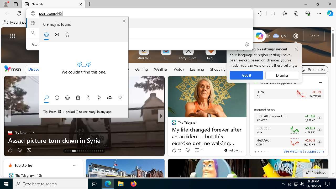Open most recently used emoji clock
The height and width of the screenshot is (189, 336).
57,98
